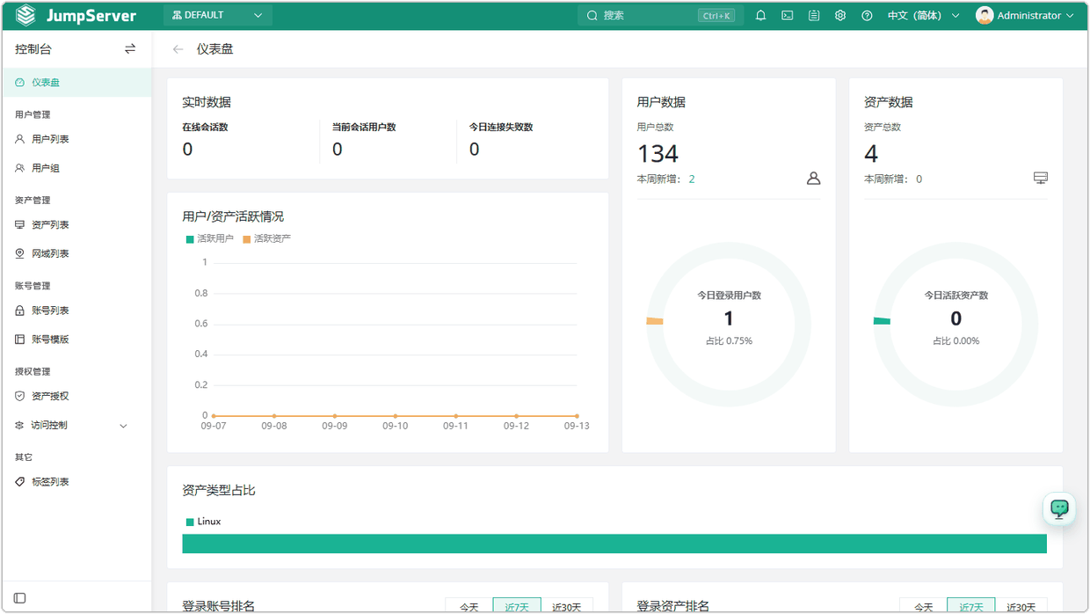Image resolution: width=1090 pixels, height=614 pixels.
Task: Open the web terminal icon
Action: click(x=788, y=16)
